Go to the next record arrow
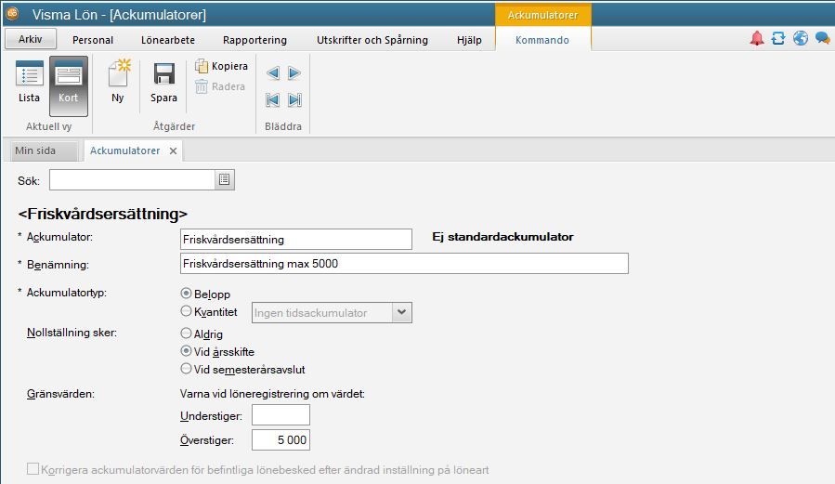Viewport: 835px width, 484px height. coord(294,72)
